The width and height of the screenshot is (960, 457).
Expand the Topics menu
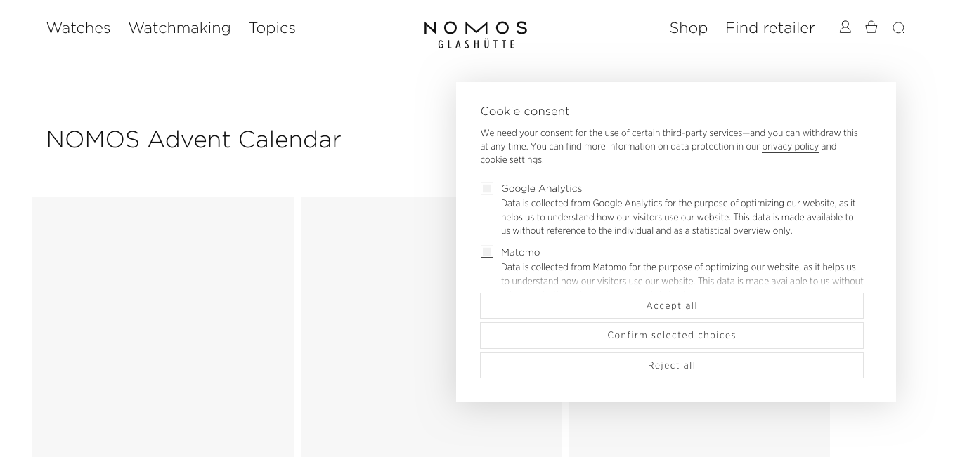[272, 27]
